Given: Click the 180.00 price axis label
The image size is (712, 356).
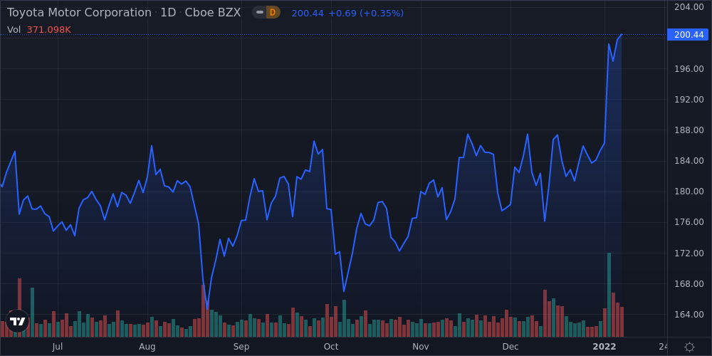Looking at the screenshot, I should (689, 192).
